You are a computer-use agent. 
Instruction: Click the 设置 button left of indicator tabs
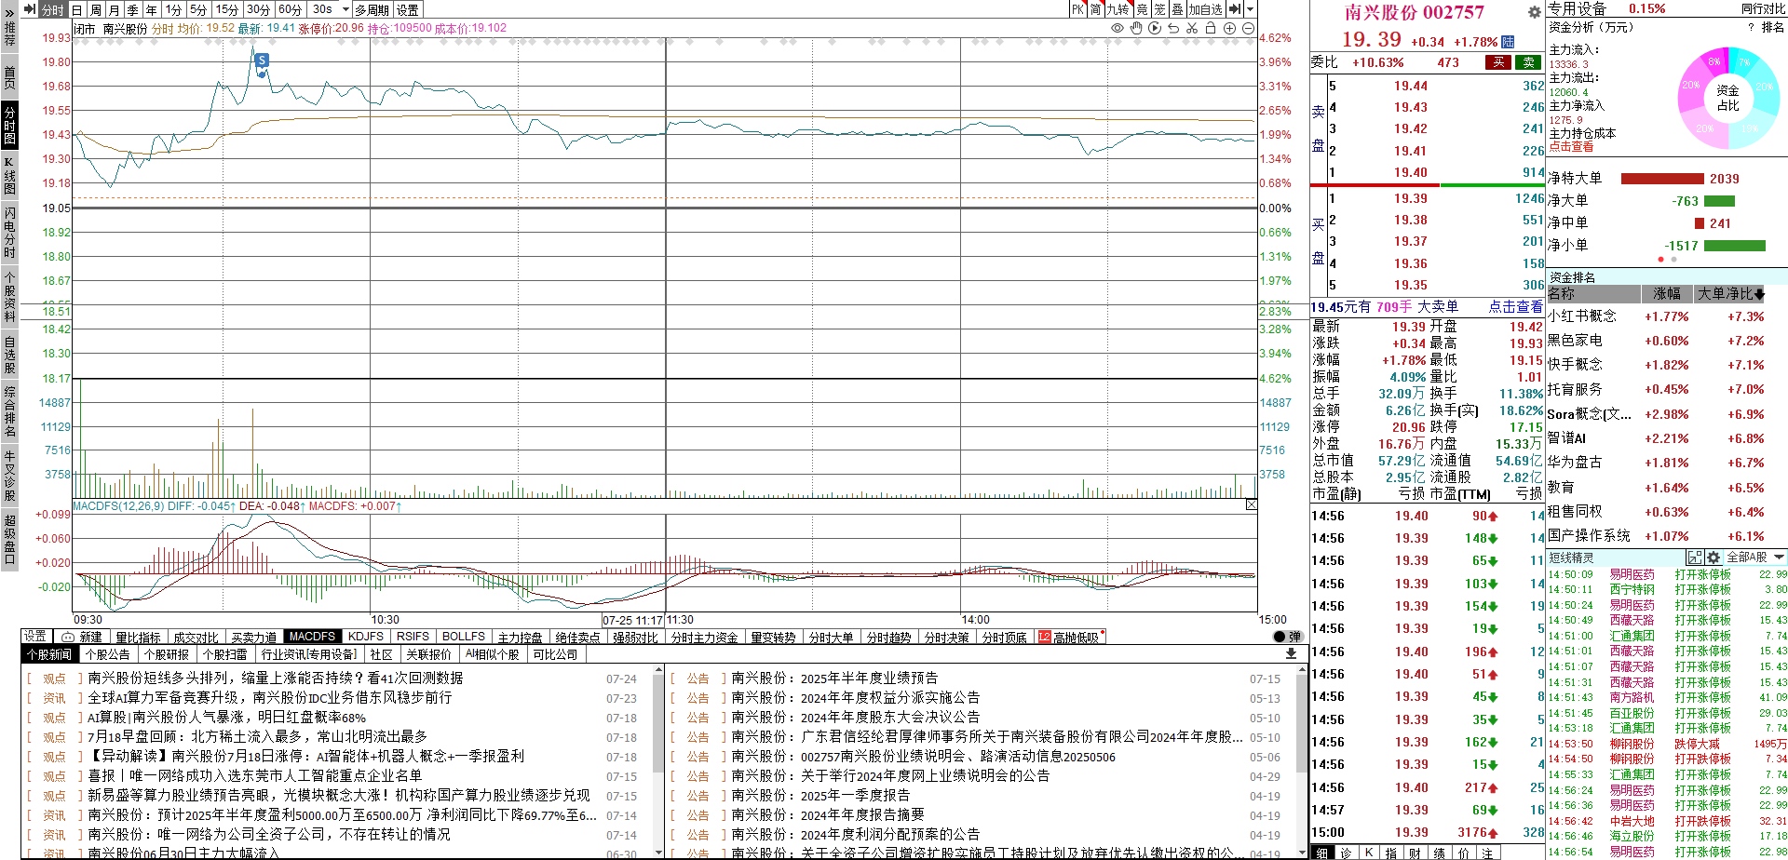(x=35, y=637)
